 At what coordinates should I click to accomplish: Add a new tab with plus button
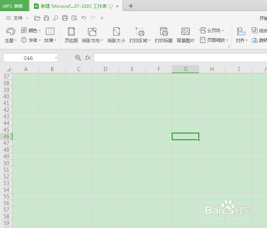(x=131, y=6)
